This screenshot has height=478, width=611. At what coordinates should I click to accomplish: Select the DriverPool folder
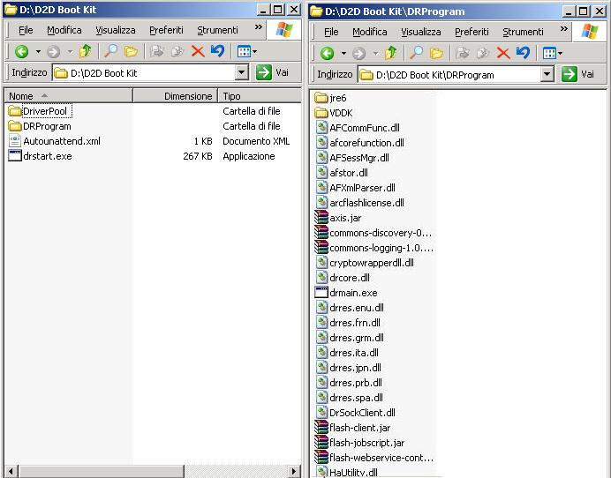tap(44, 111)
